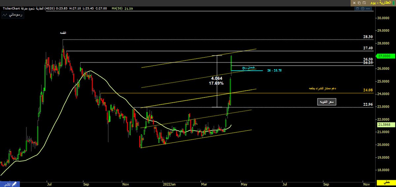Click the restore/duplicate window icon in tab header
The height and width of the screenshot is (187, 396).
359,3
